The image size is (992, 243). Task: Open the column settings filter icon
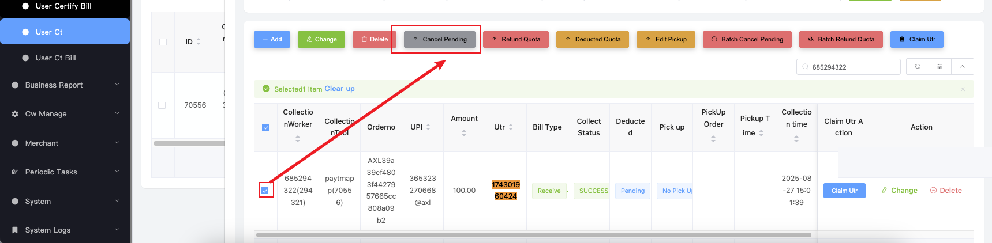tap(939, 67)
